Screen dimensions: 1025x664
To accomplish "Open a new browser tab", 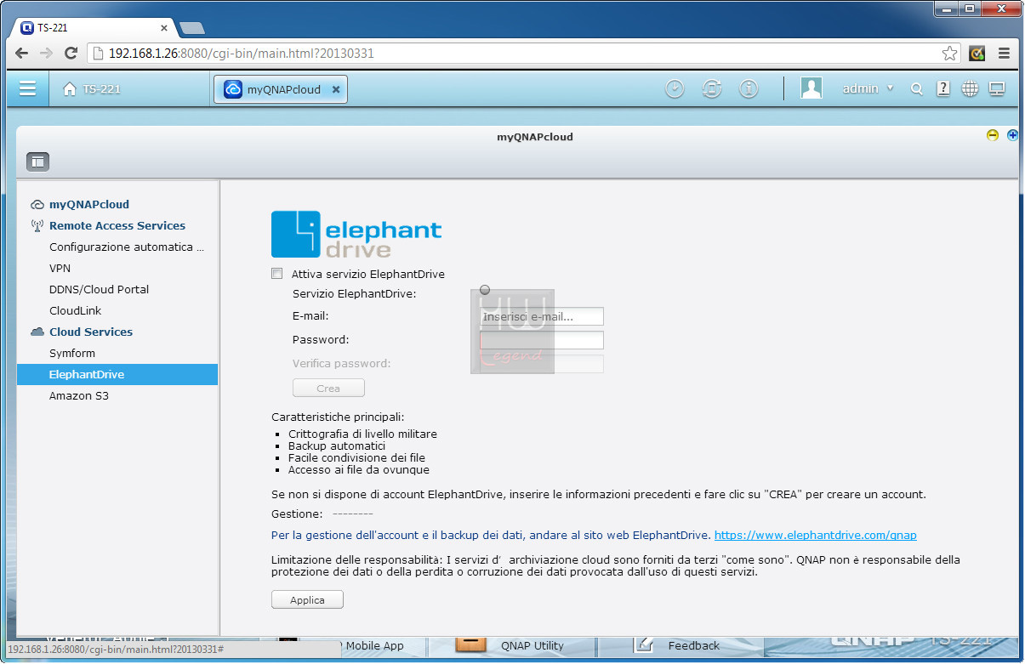I will click(192, 28).
